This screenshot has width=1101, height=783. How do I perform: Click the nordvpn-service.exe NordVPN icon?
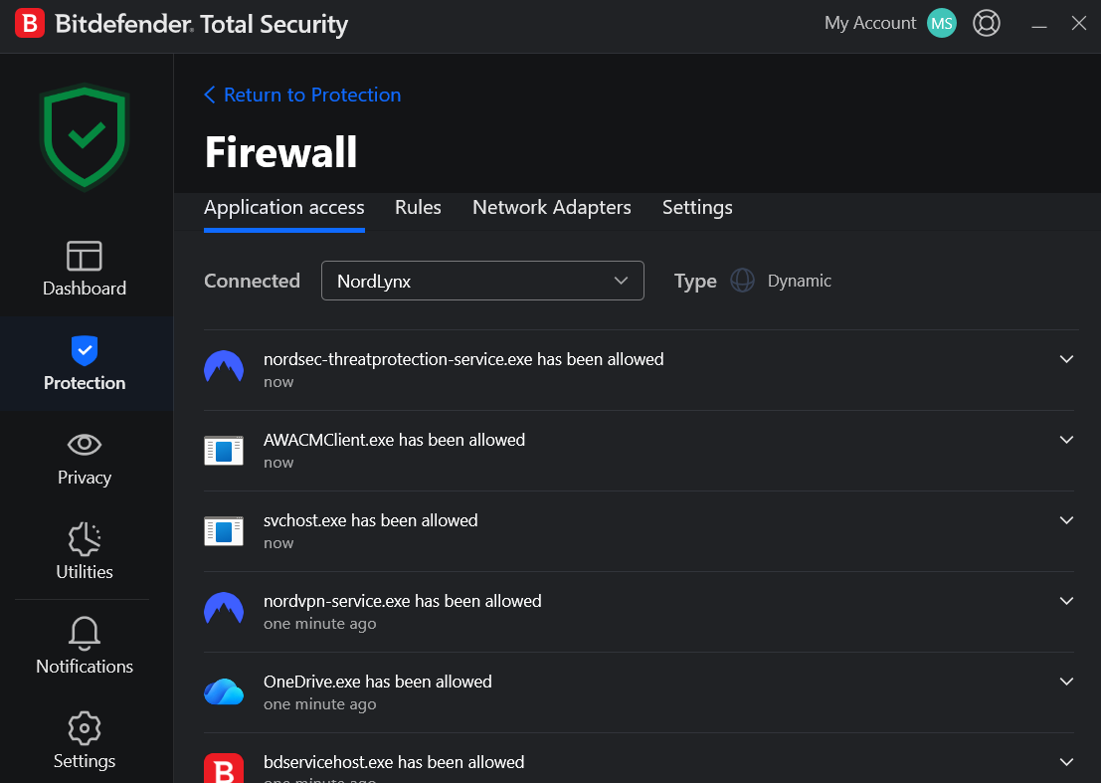(224, 609)
